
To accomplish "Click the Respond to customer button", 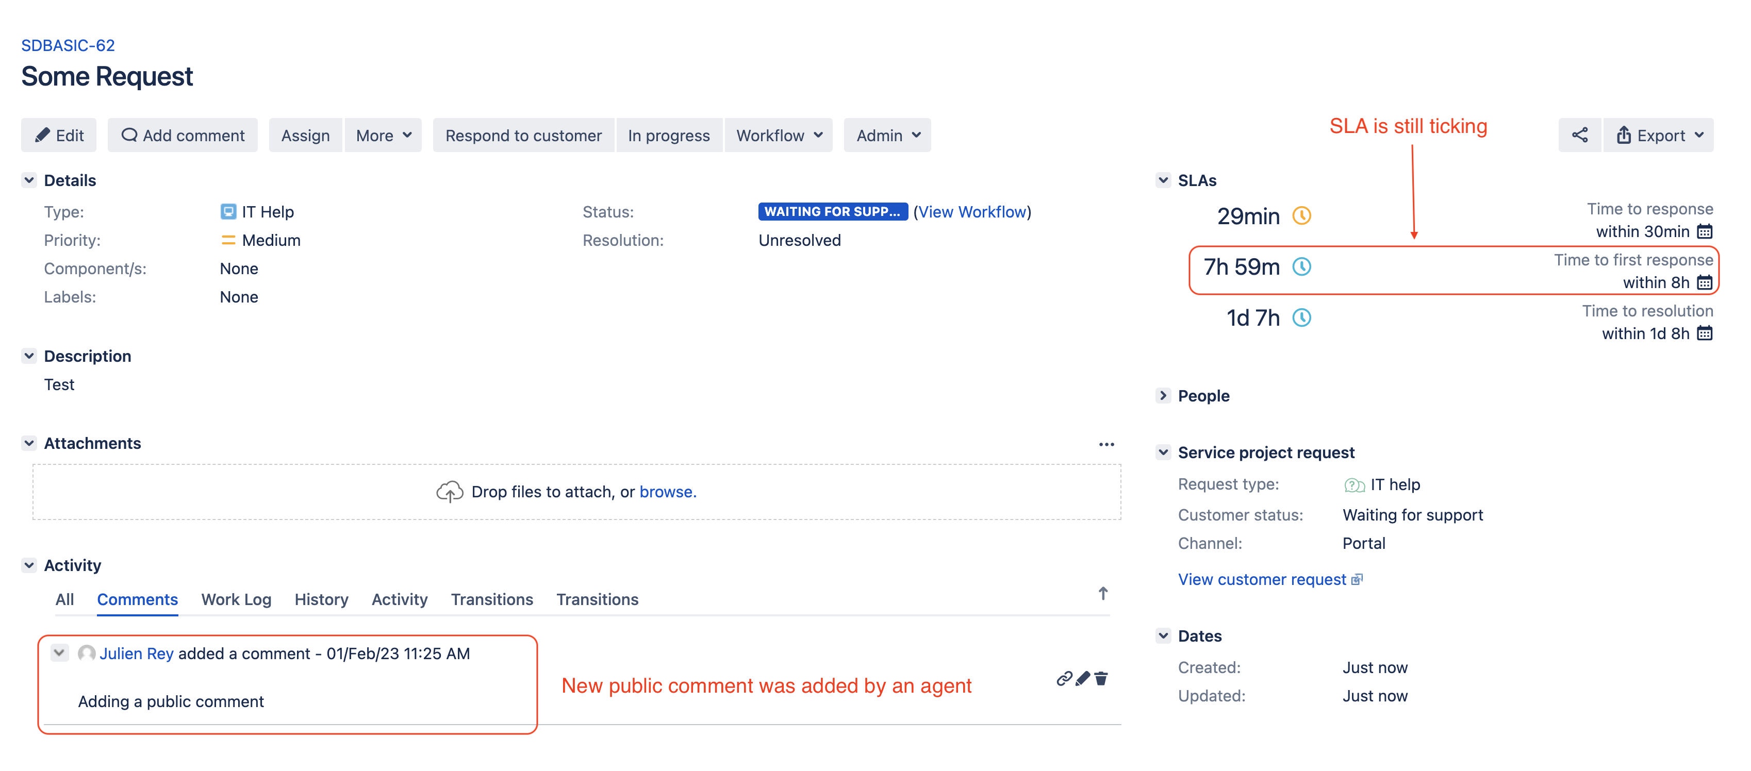I will [x=523, y=135].
